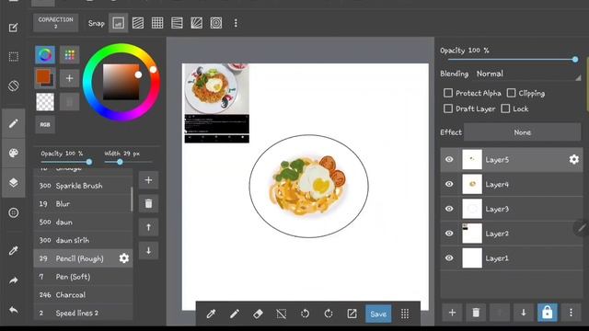Open Layer5 settings gear

tap(574, 159)
